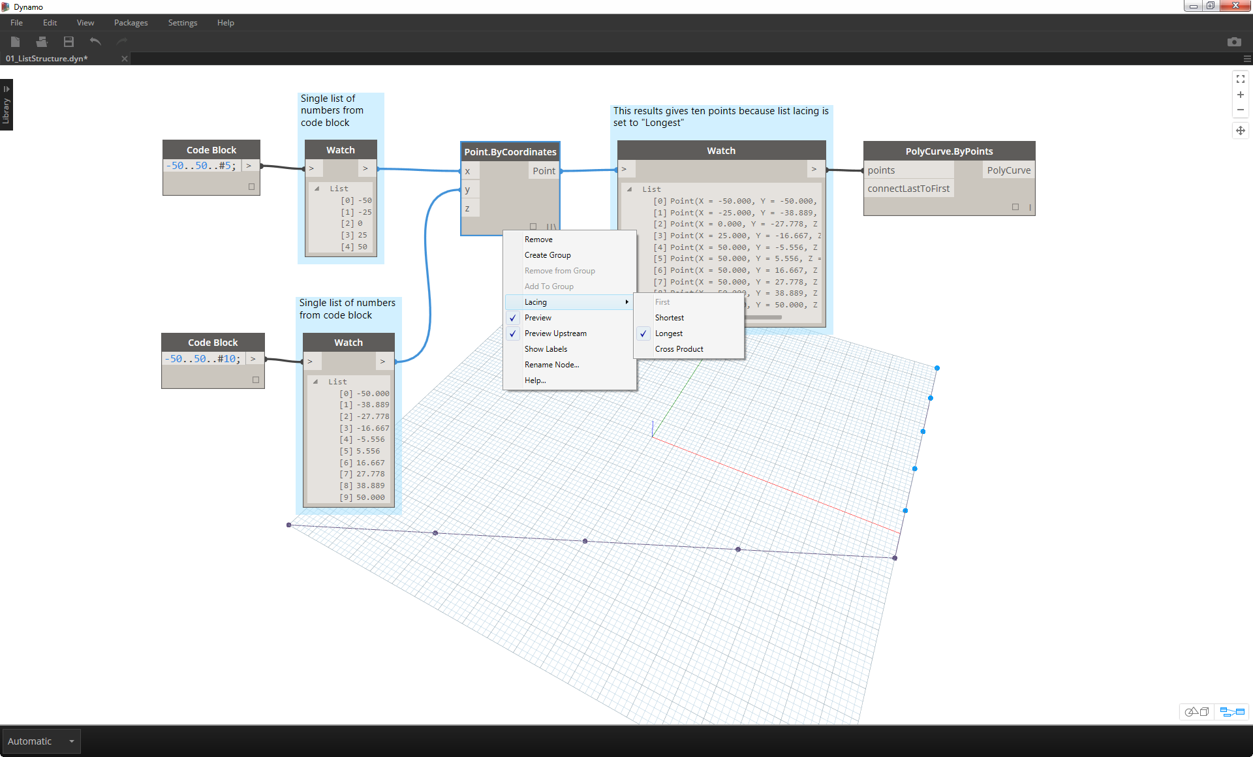The image size is (1253, 757).
Task: Click the Automatic run mode dropdown
Action: tap(39, 741)
